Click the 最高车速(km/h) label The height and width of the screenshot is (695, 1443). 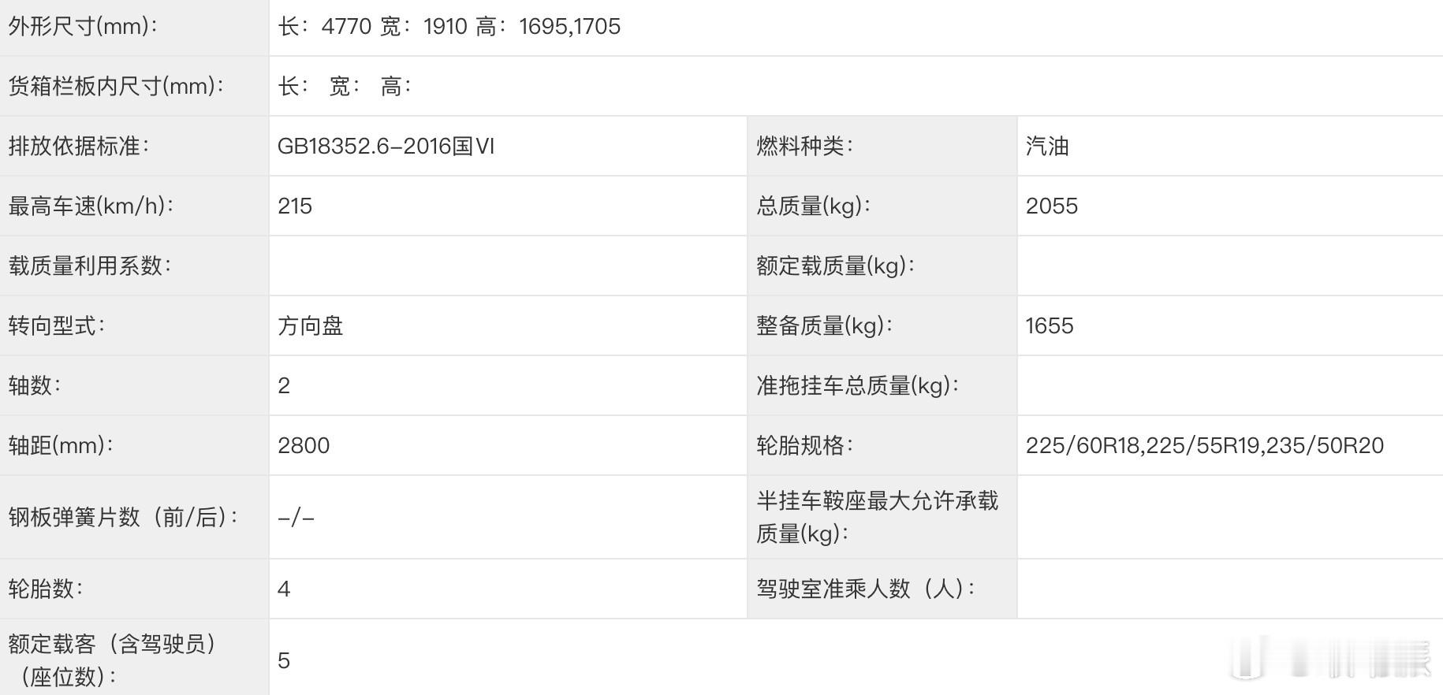(x=91, y=206)
